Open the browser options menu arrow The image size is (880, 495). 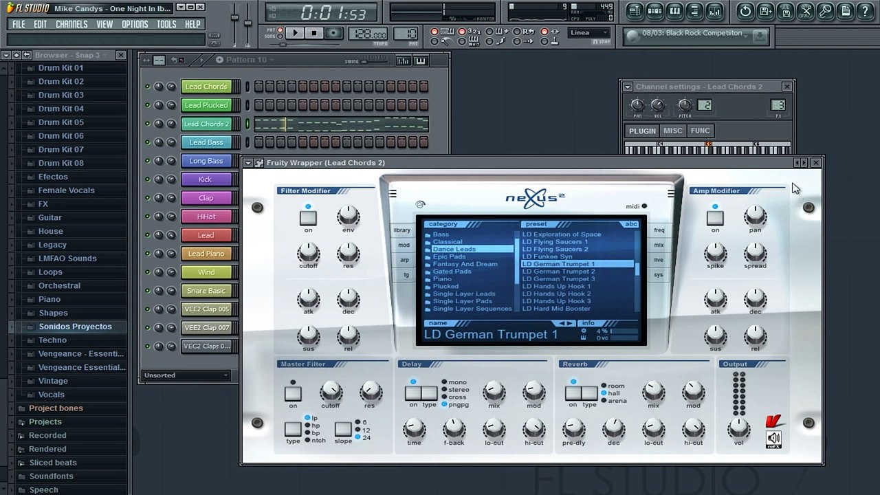click(5, 55)
